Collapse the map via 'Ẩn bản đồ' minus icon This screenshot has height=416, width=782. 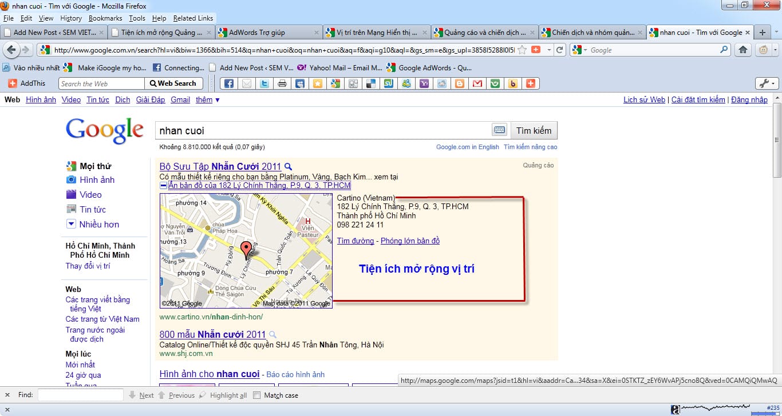(x=163, y=186)
